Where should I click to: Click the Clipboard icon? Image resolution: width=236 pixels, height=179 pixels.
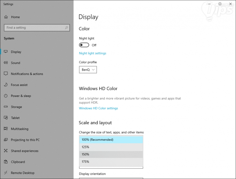6,162
